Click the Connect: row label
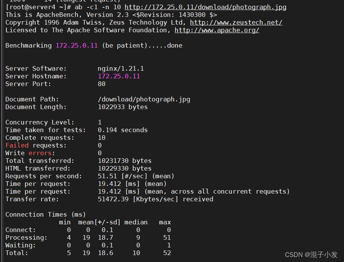 click(x=20, y=230)
